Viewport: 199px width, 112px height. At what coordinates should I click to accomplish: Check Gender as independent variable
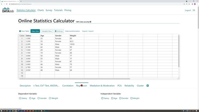tap(120, 98)
